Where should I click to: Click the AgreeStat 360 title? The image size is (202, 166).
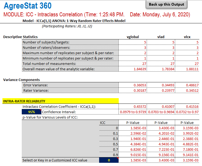point(28,6)
